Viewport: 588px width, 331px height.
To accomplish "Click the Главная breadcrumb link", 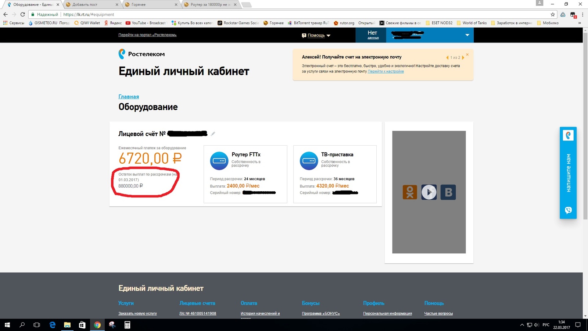I will (x=129, y=97).
